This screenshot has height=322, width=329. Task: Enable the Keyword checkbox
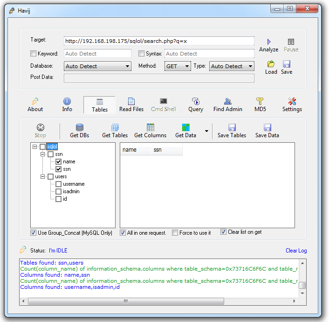pyautogui.click(x=33, y=53)
